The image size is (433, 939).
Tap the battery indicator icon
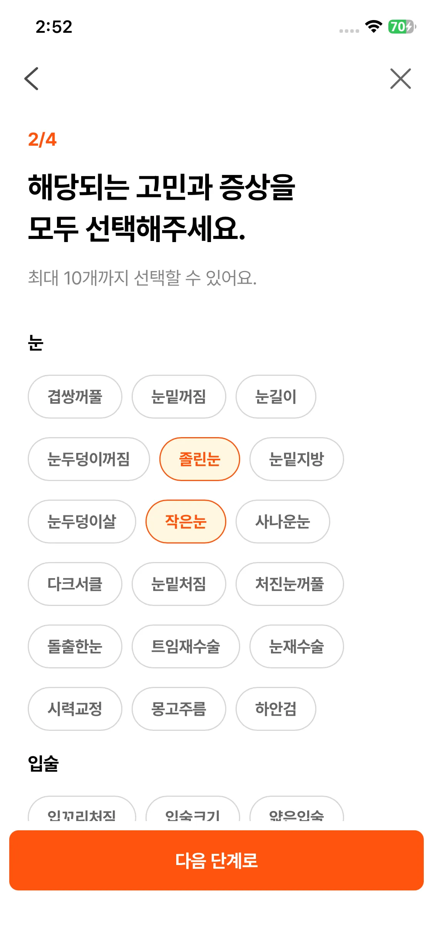pos(402,27)
